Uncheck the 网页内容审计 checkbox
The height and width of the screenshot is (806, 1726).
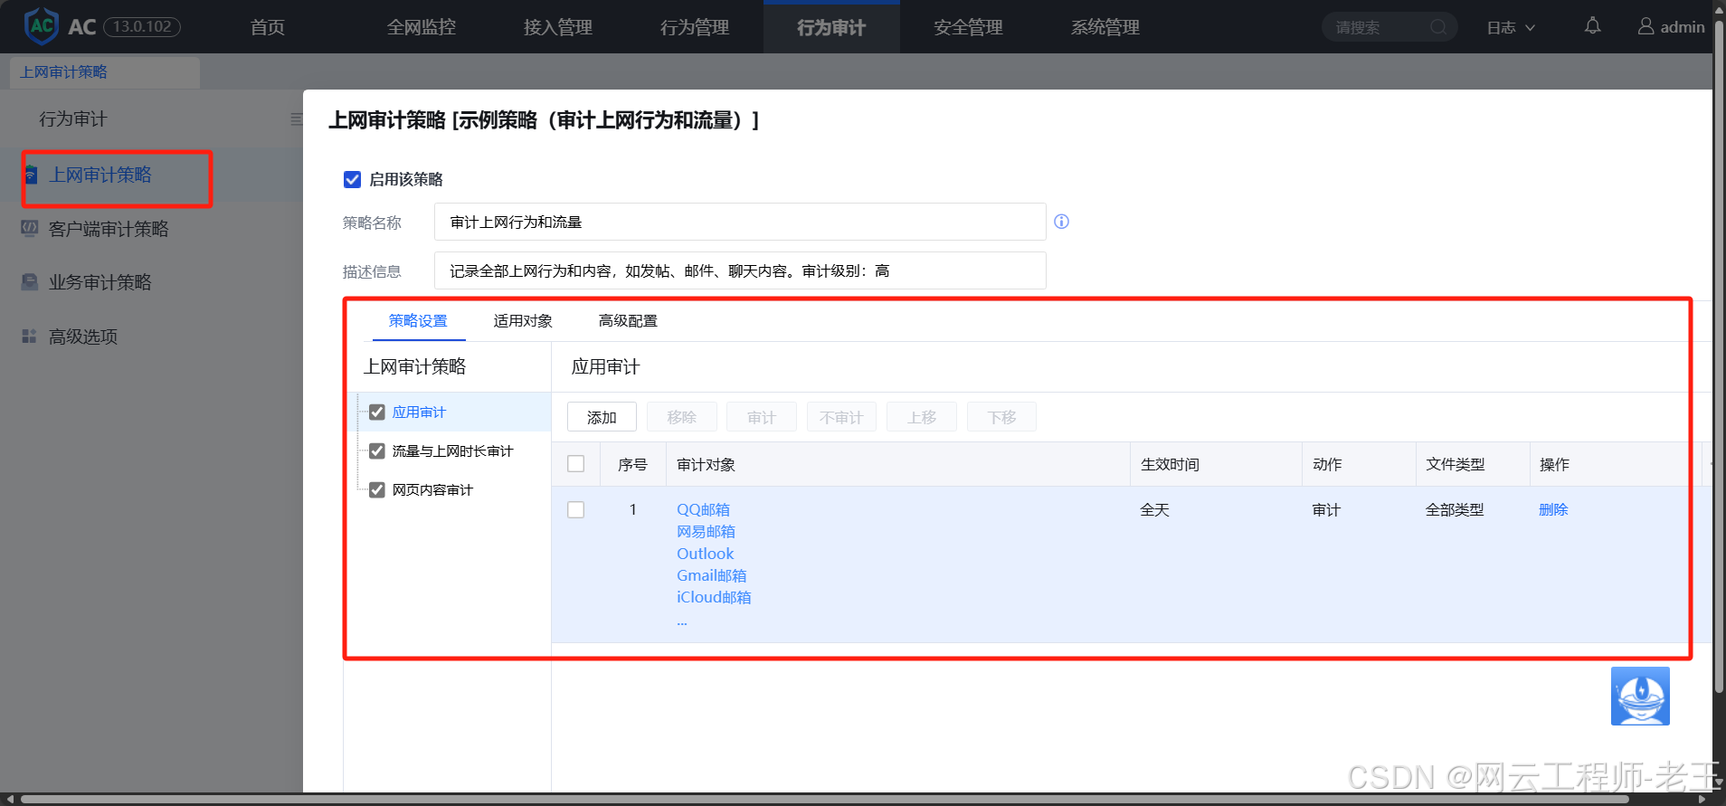377,489
